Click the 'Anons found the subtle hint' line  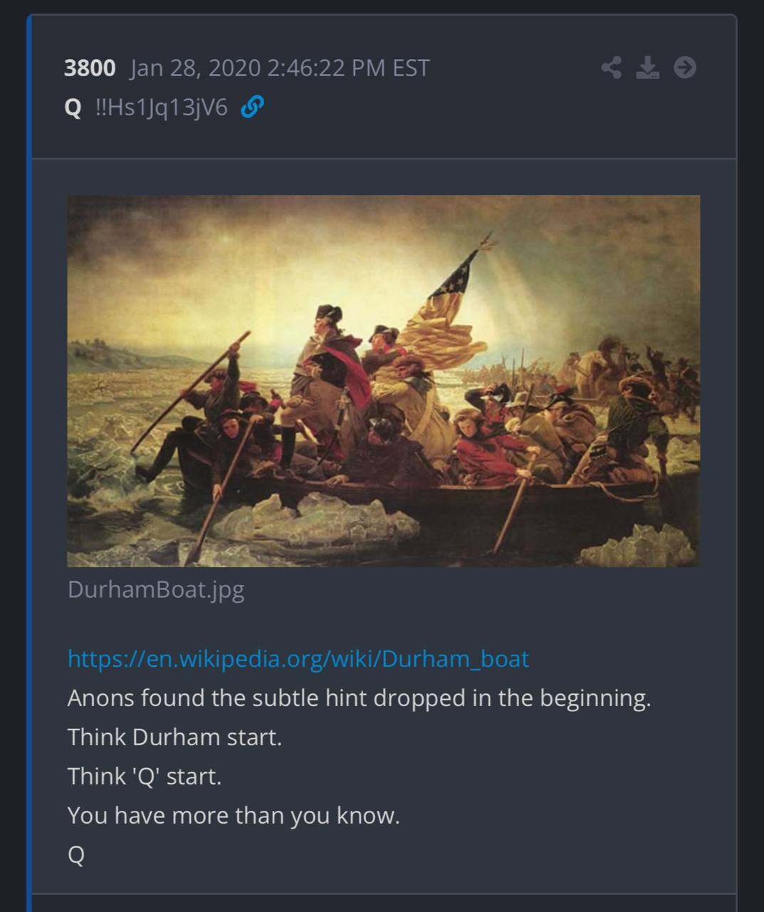360,698
